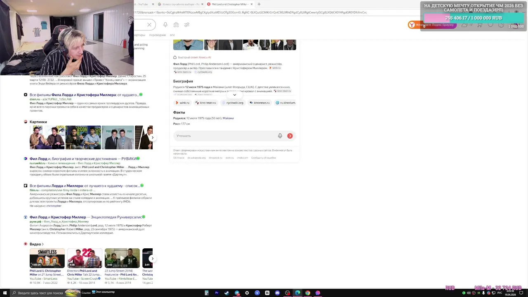Viewport: 528px width, 297px height.
Task: Clear the search box with the X icon
Action: 149,25
